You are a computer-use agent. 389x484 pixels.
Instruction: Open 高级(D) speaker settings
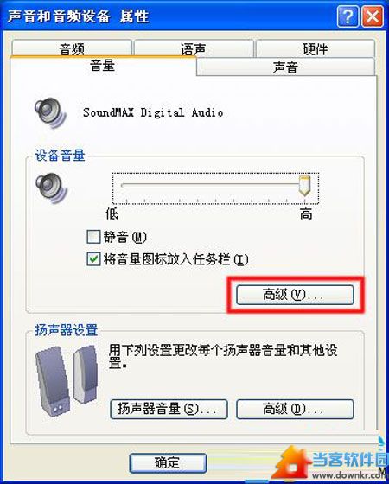[295, 410]
